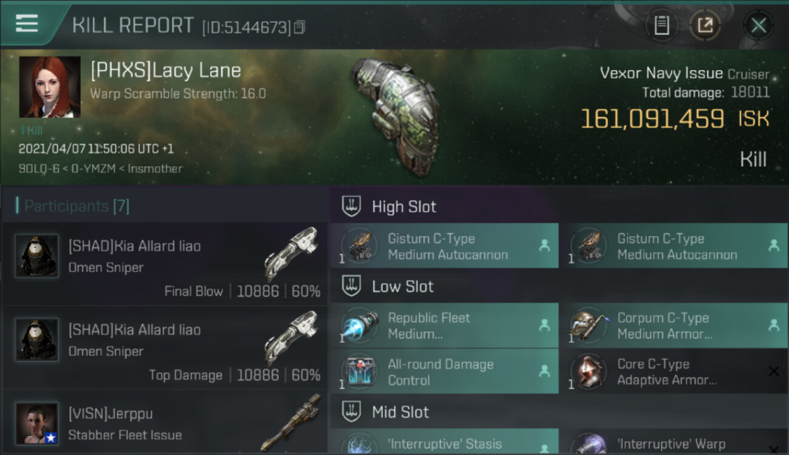Select second Gistum C-Type Medium Autocannon
This screenshot has height=455, width=789.
pyautogui.click(x=674, y=246)
